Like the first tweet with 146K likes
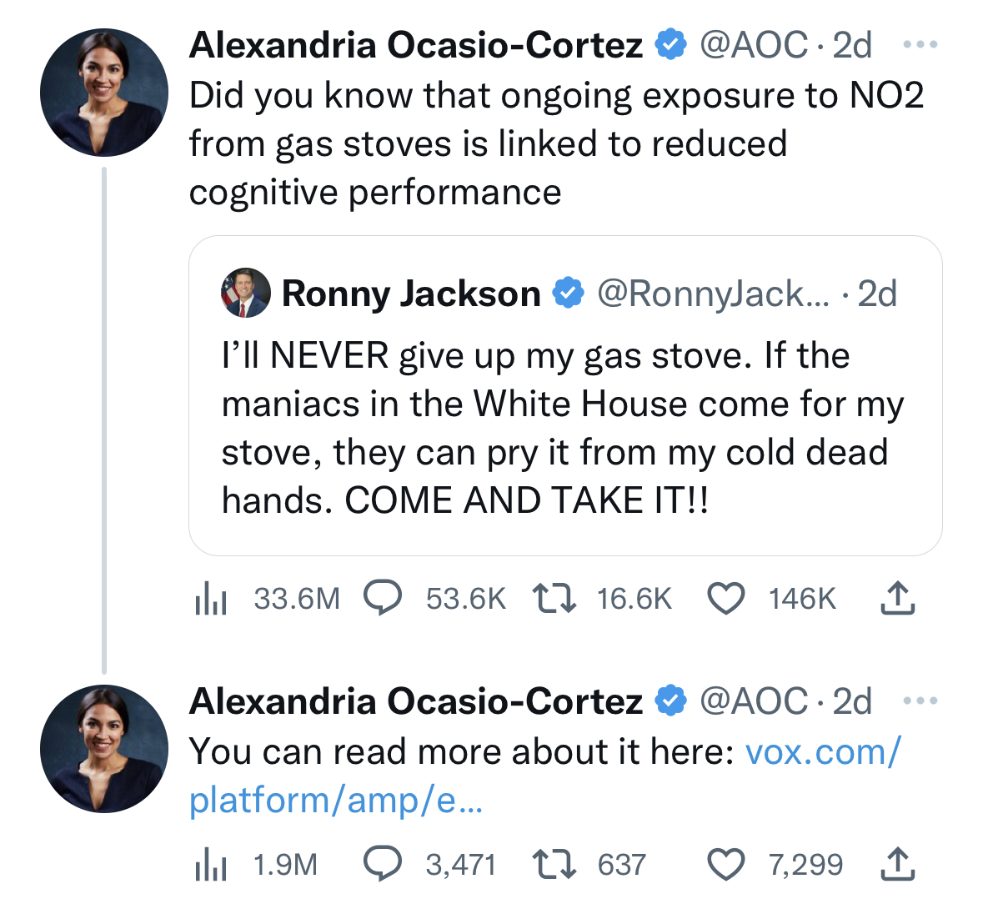 (x=725, y=599)
